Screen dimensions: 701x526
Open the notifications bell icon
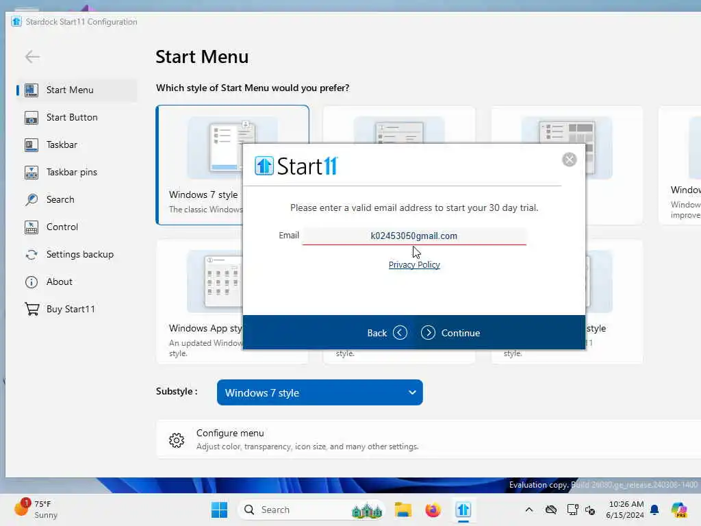654,510
